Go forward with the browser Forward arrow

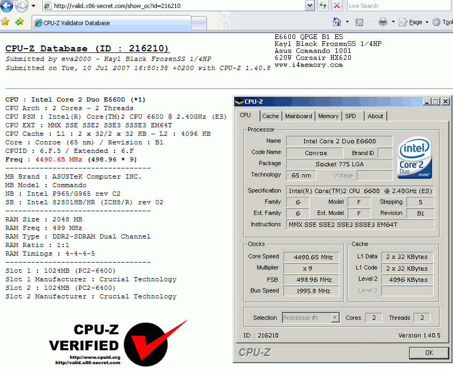(22, 5)
